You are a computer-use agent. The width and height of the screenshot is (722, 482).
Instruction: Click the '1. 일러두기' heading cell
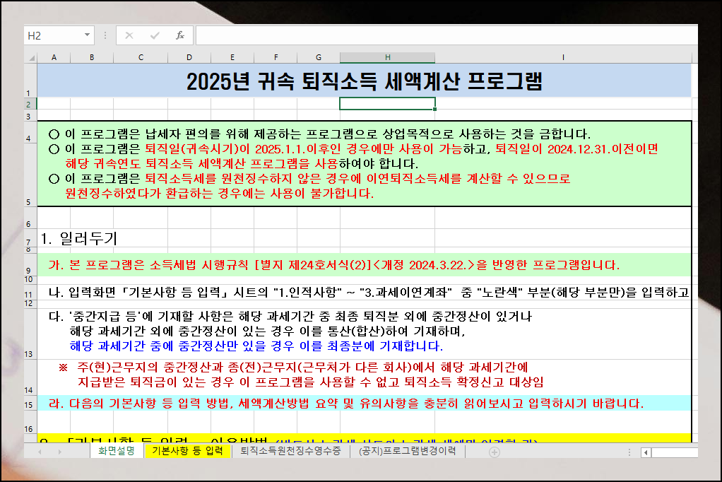pyautogui.click(x=78, y=239)
